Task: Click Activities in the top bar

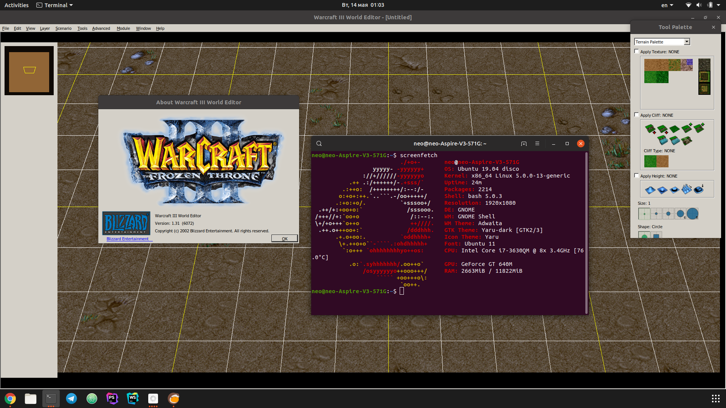Action: [x=16, y=5]
